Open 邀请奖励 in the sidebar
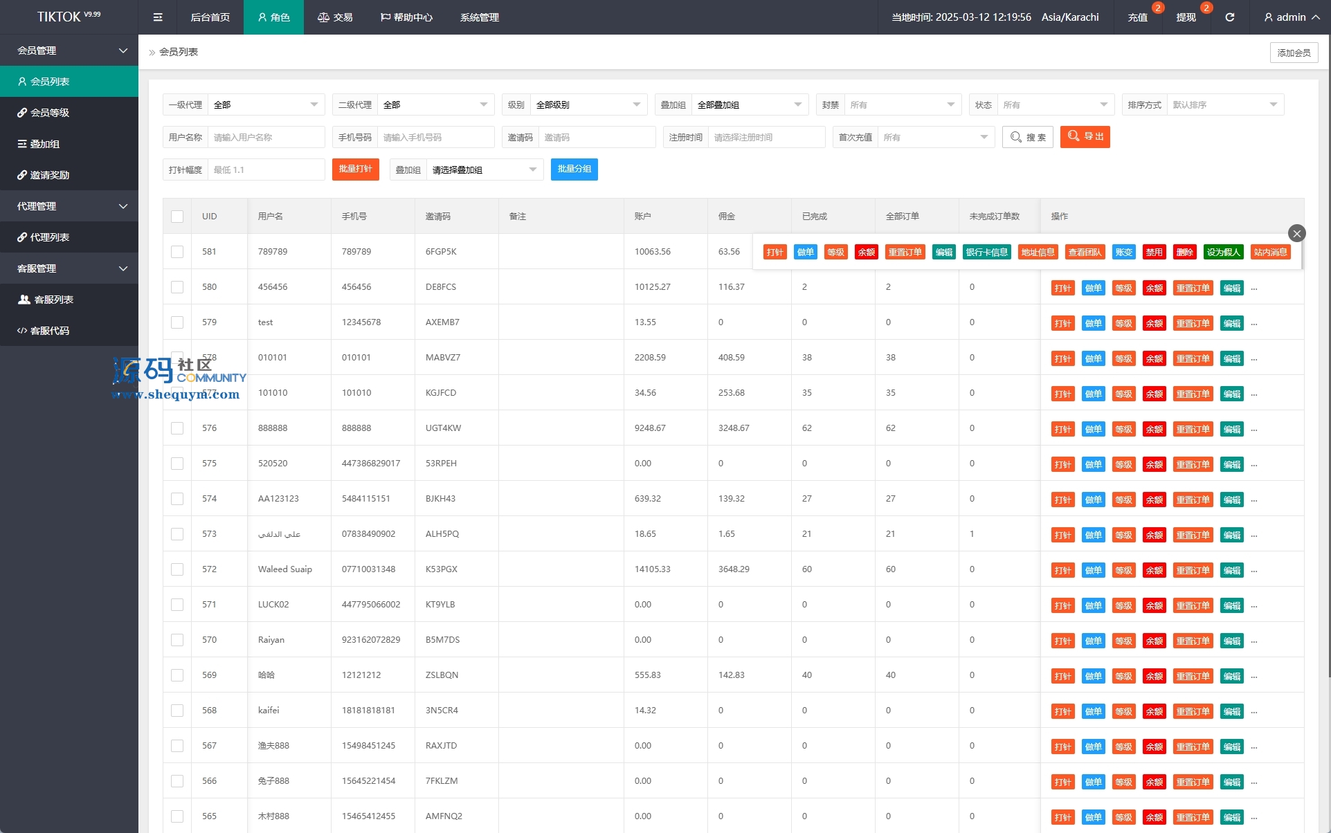Viewport: 1331px width, 833px height. [69, 175]
